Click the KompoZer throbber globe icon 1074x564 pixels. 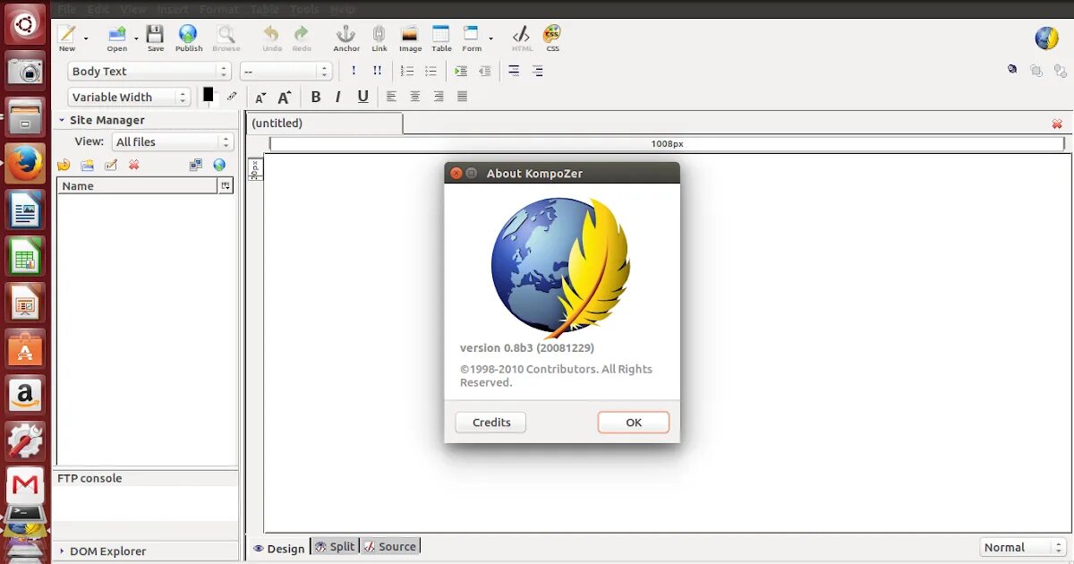(x=1046, y=38)
